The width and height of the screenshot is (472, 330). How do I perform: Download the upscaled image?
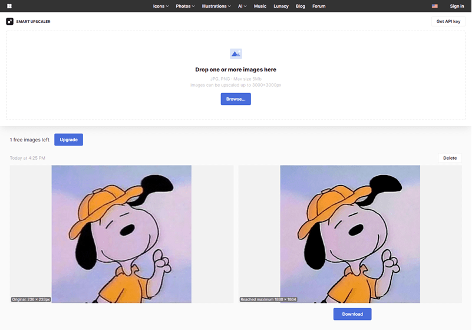pos(352,314)
